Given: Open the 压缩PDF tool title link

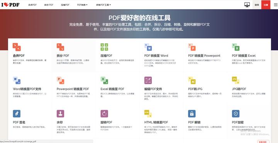Looking at the screenshot, I should click(x=107, y=56).
